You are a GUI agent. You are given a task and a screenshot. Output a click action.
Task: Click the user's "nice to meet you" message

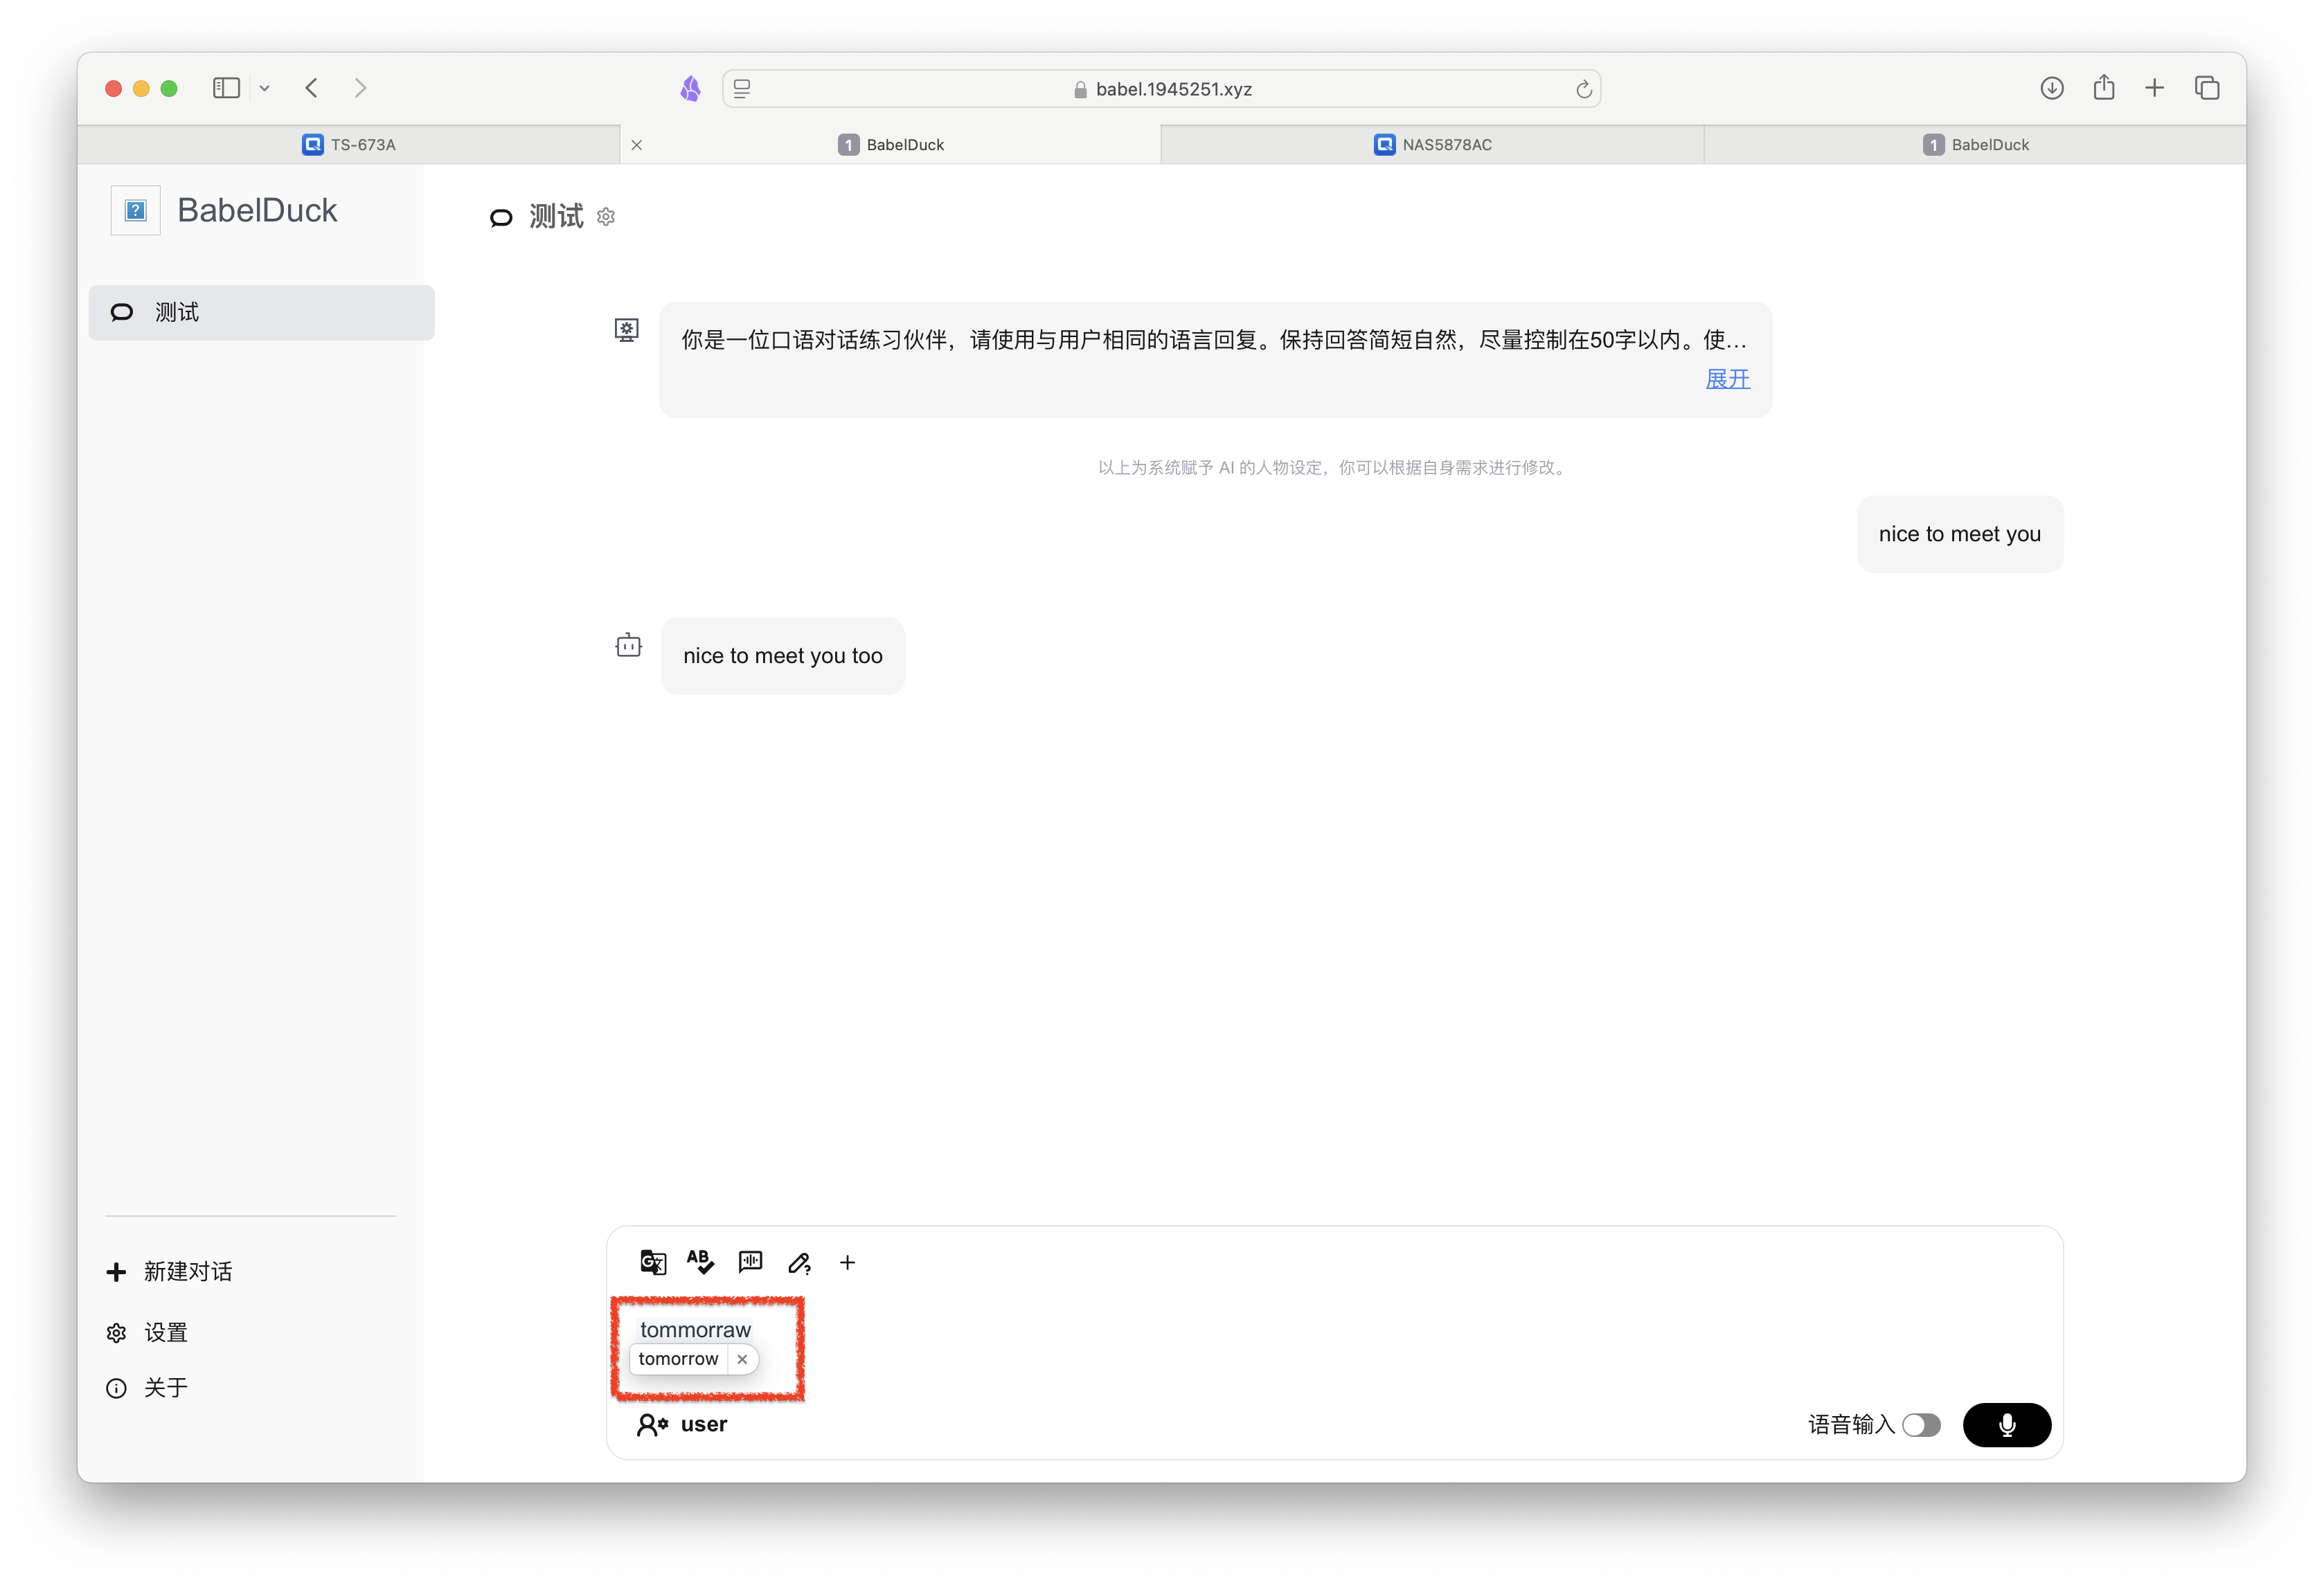click(1959, 534)
